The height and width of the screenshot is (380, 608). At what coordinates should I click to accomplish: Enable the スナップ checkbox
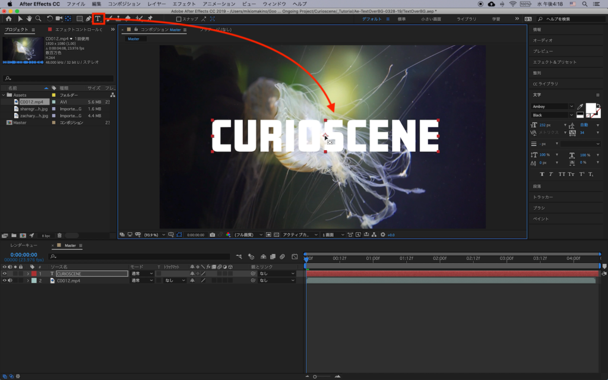point(179,19)
